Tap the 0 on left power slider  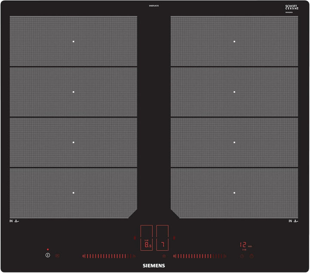pyautogui.click(x=83, y=256)
